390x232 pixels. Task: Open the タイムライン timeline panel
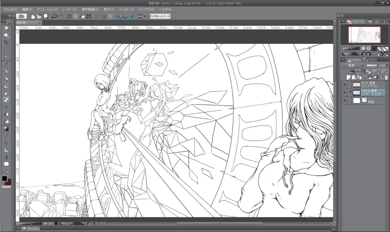[31, 229]
